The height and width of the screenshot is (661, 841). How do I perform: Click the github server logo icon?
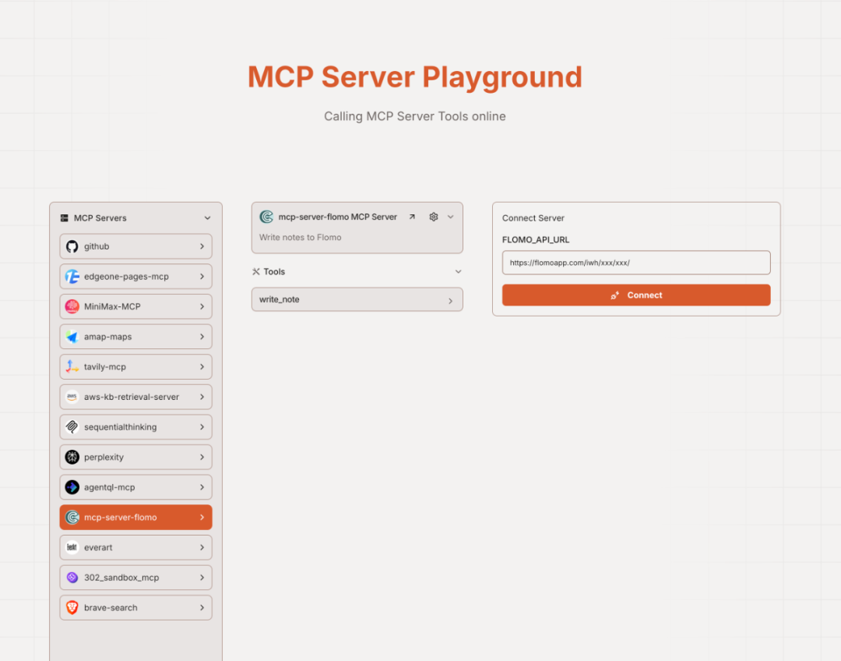[x=72, y=246]
